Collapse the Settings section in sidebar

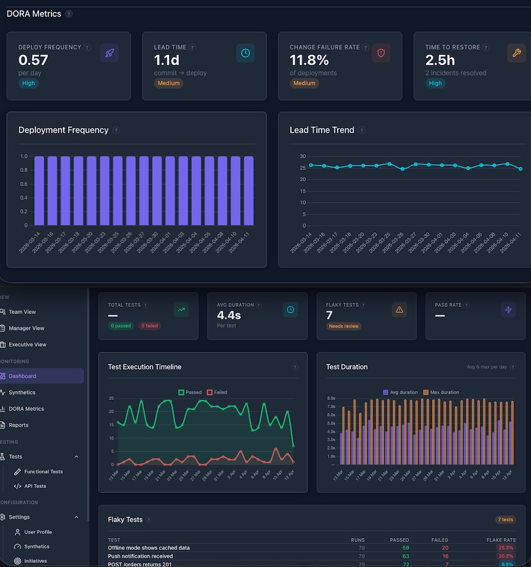point(76,517)
